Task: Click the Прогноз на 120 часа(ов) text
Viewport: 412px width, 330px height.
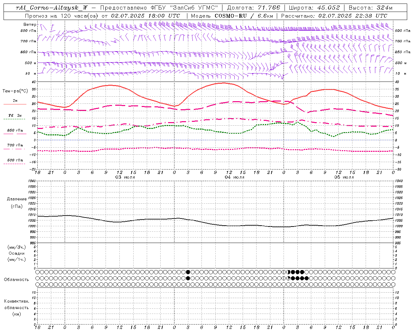Action: (62, 16)
